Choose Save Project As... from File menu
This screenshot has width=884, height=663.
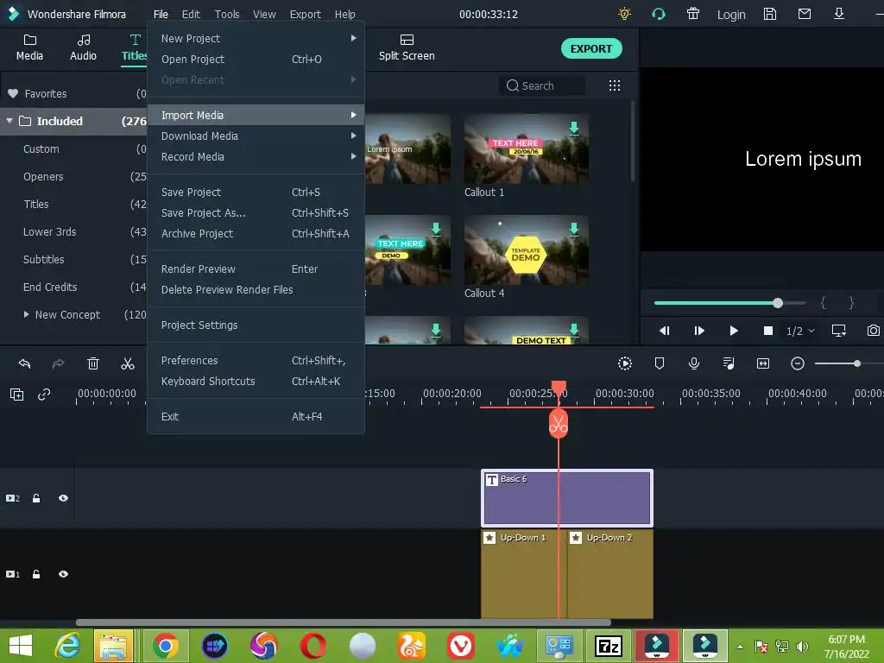[x=256, y=213]
